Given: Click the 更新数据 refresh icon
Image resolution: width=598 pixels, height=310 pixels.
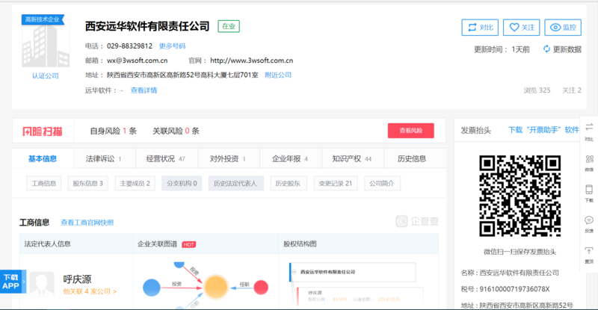Looking at the screenshot, I should 546,49.
